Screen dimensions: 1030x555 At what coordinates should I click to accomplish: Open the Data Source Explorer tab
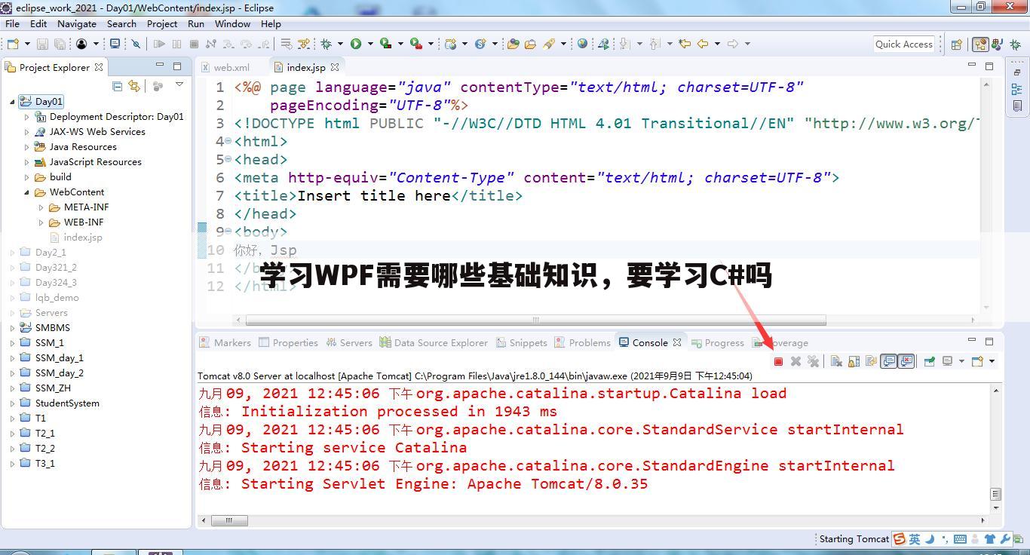point(434,342)
